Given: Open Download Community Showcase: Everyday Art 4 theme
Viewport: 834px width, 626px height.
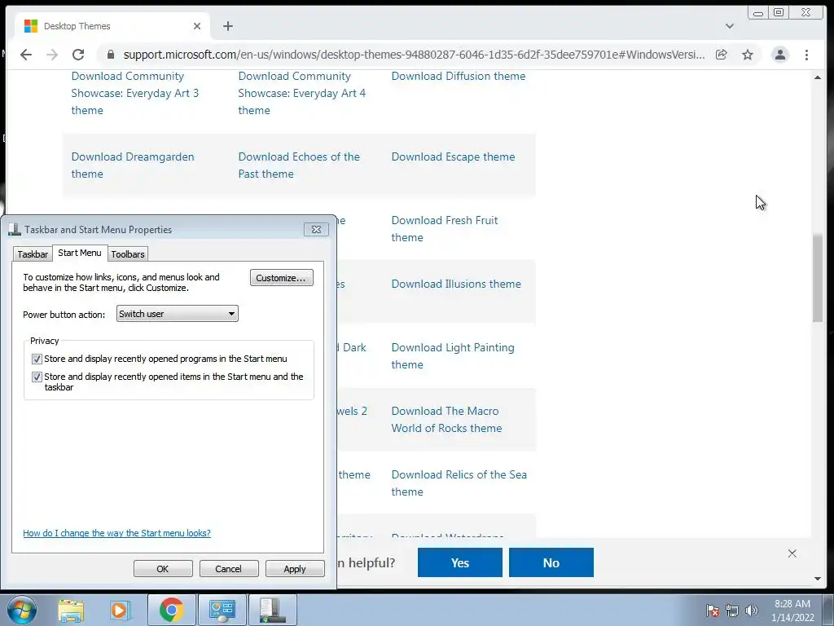Looking at the screenshot, I should (x=301, y=93).
